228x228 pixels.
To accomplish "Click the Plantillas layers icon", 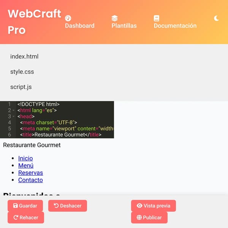I will click(x=115, y=18).
